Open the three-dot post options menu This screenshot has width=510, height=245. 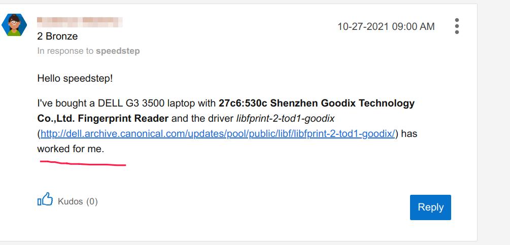pyautogui.click(x=457, y=26)
